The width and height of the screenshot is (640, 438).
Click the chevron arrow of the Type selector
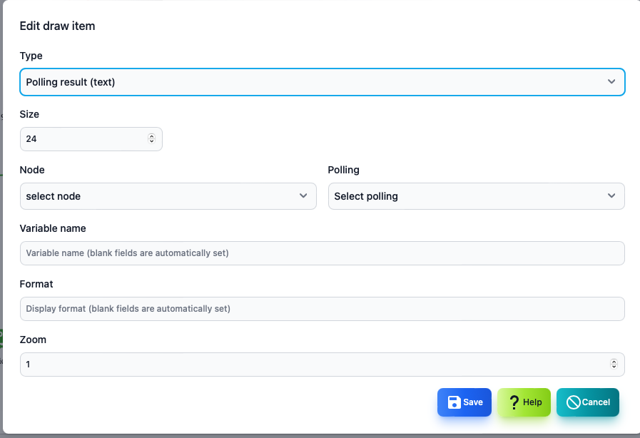[611, 81]
